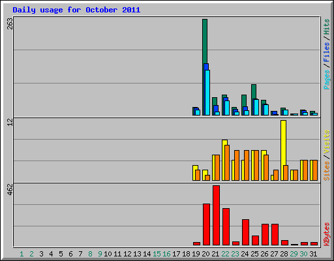Click day 20 on the x-axis

(x=205, y=254)
